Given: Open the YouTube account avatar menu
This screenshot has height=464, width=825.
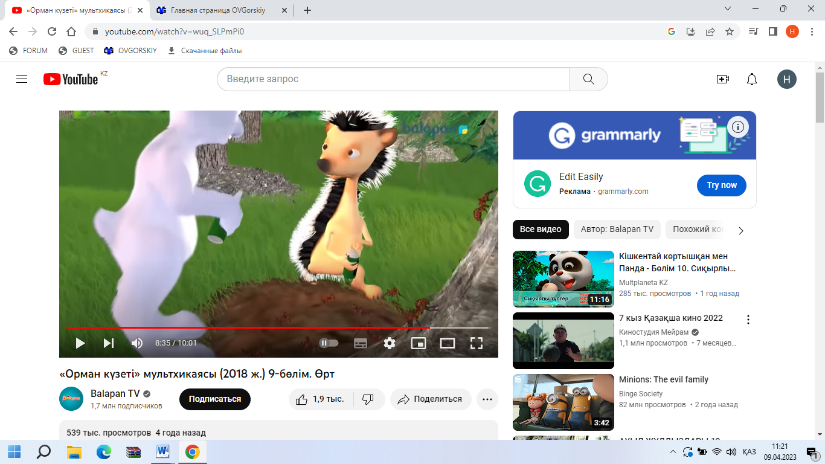Looking at the screenshot, I should 787,79.
